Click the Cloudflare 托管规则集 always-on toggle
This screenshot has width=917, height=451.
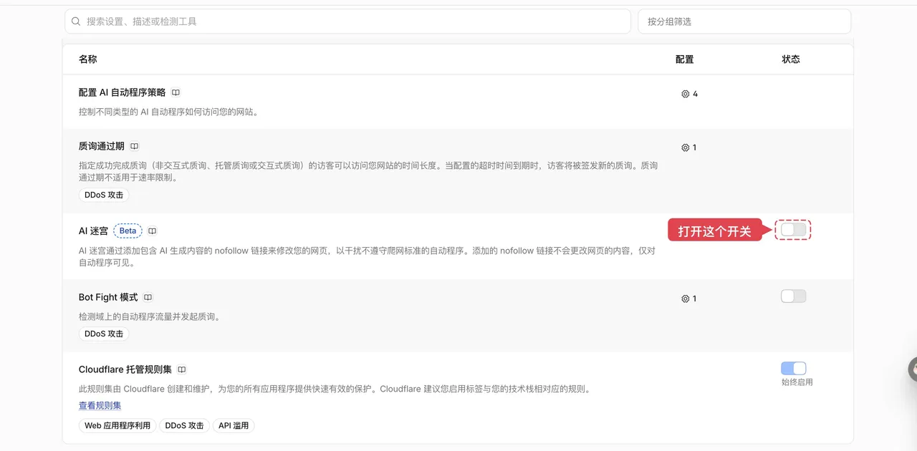[793, 368]
